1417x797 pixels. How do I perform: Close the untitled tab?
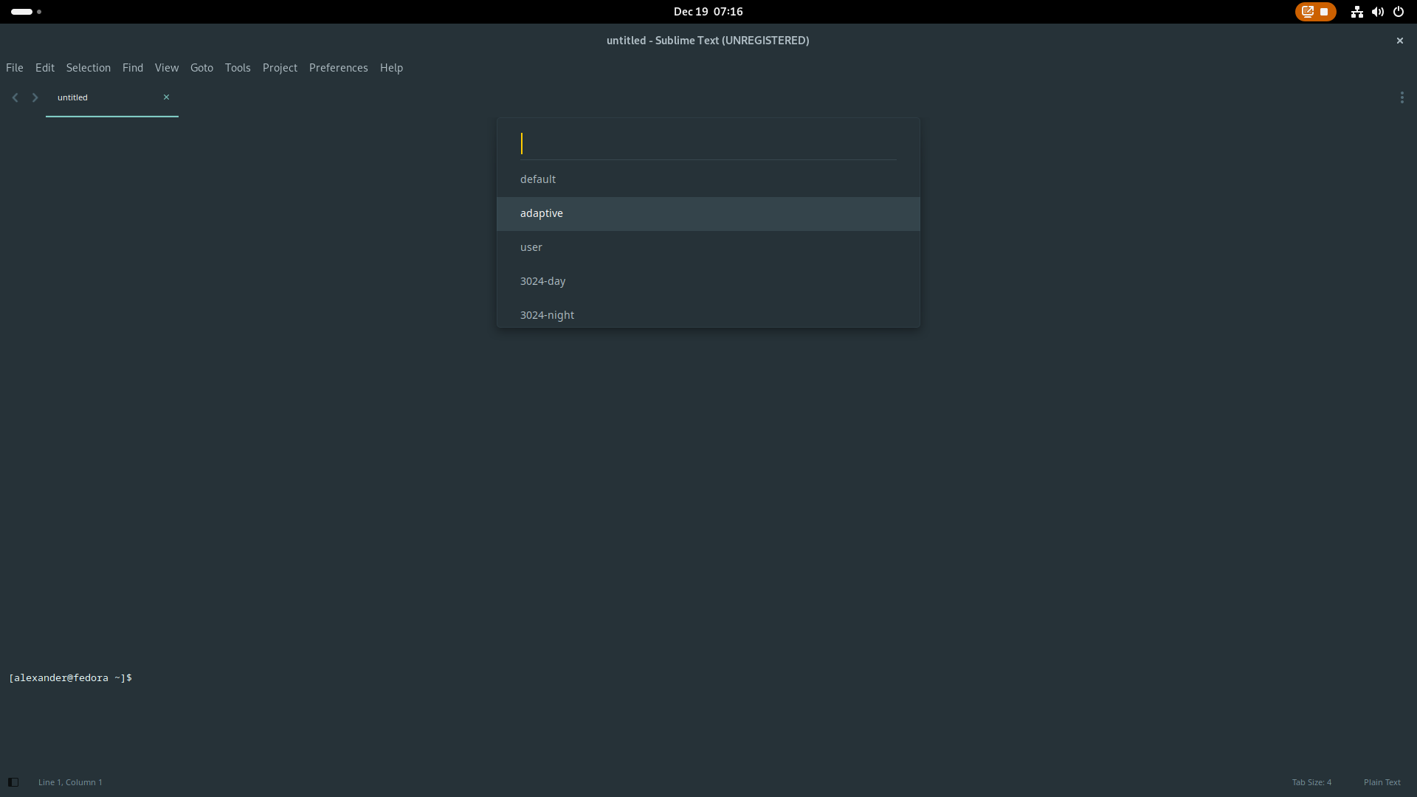166,97
